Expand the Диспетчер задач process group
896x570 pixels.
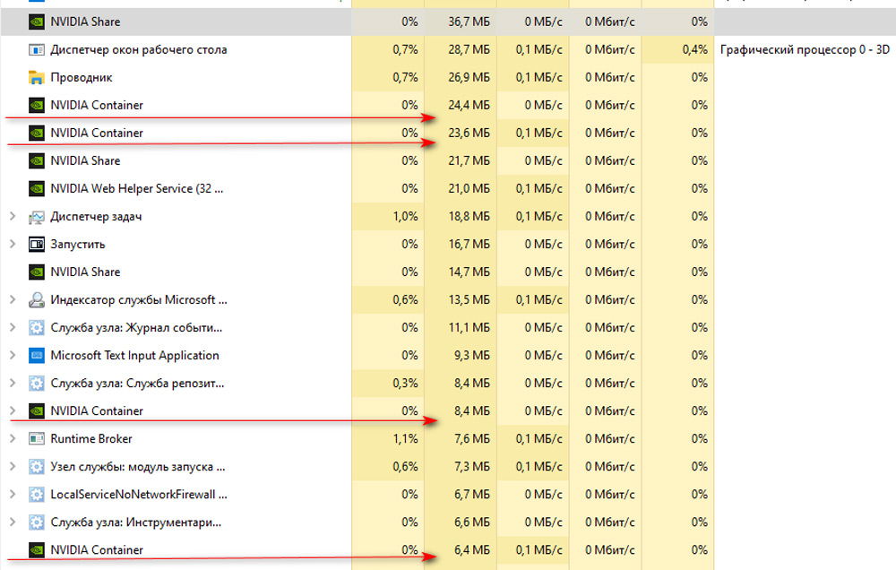point(12,216)
